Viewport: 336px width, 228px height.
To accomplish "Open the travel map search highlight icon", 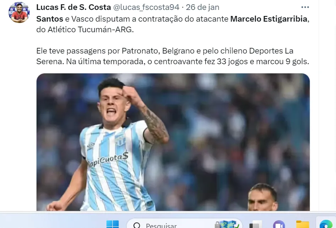I will 227,224.
